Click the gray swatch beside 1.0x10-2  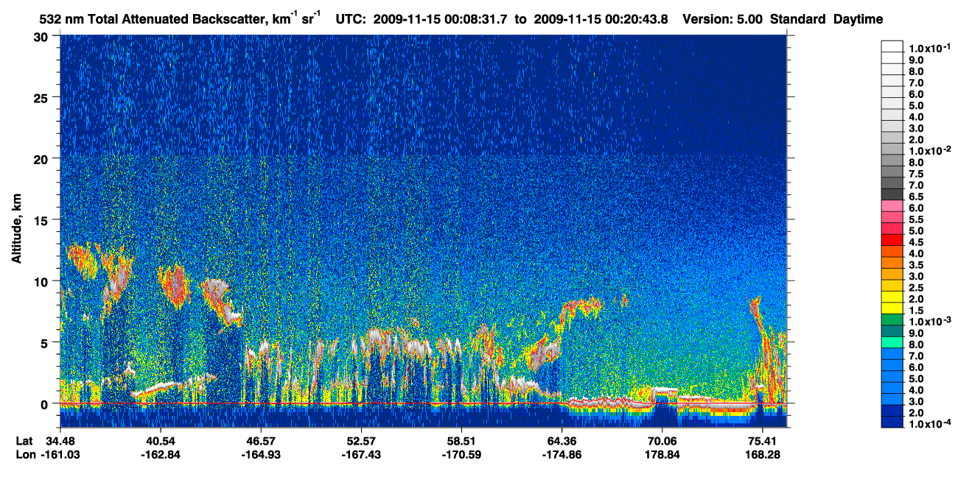[x=892, y=150]
